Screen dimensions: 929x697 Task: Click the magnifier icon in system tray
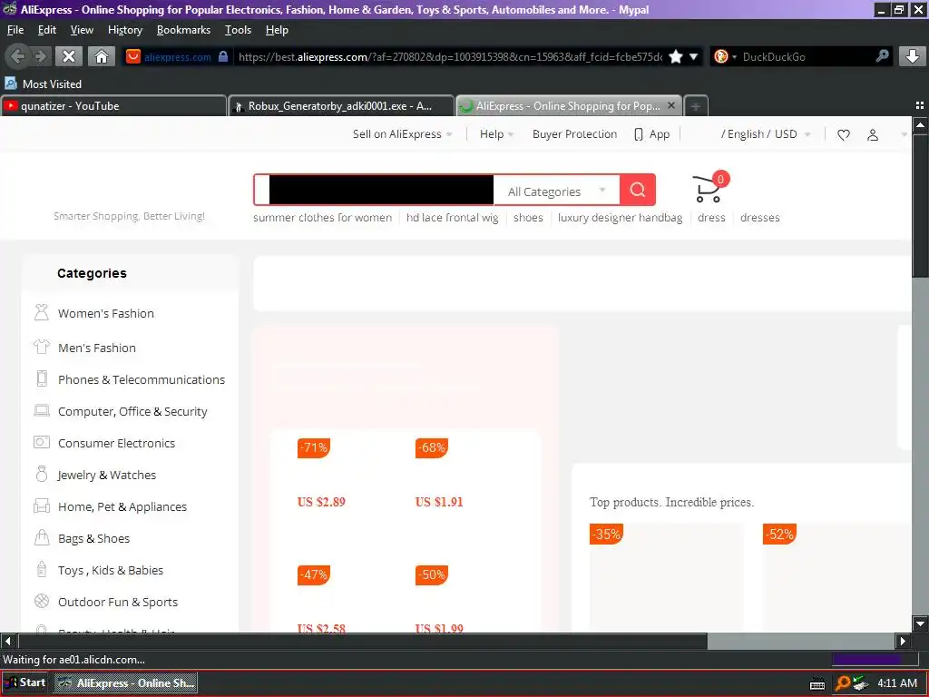(842, 683)
